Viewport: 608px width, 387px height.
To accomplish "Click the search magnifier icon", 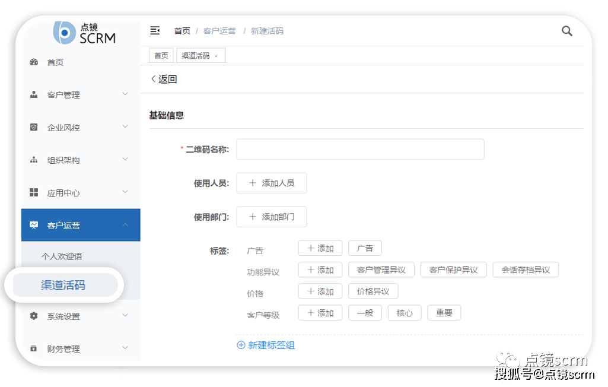I will coord(567,31).
